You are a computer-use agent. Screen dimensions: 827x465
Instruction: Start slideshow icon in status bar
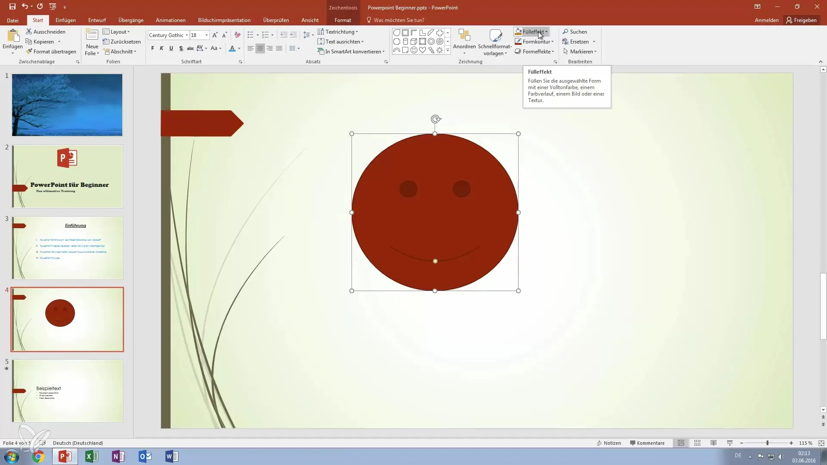[730, 443]
